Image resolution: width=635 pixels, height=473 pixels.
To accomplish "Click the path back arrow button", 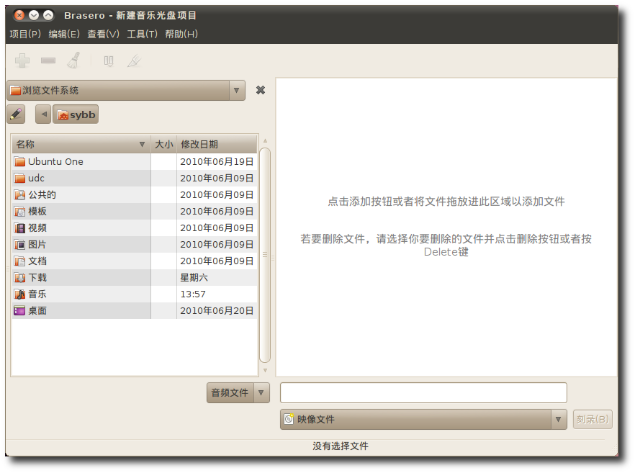I will (x=43, y=114).
